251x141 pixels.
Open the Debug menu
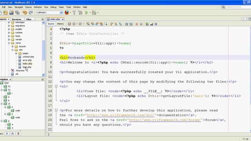53,7
